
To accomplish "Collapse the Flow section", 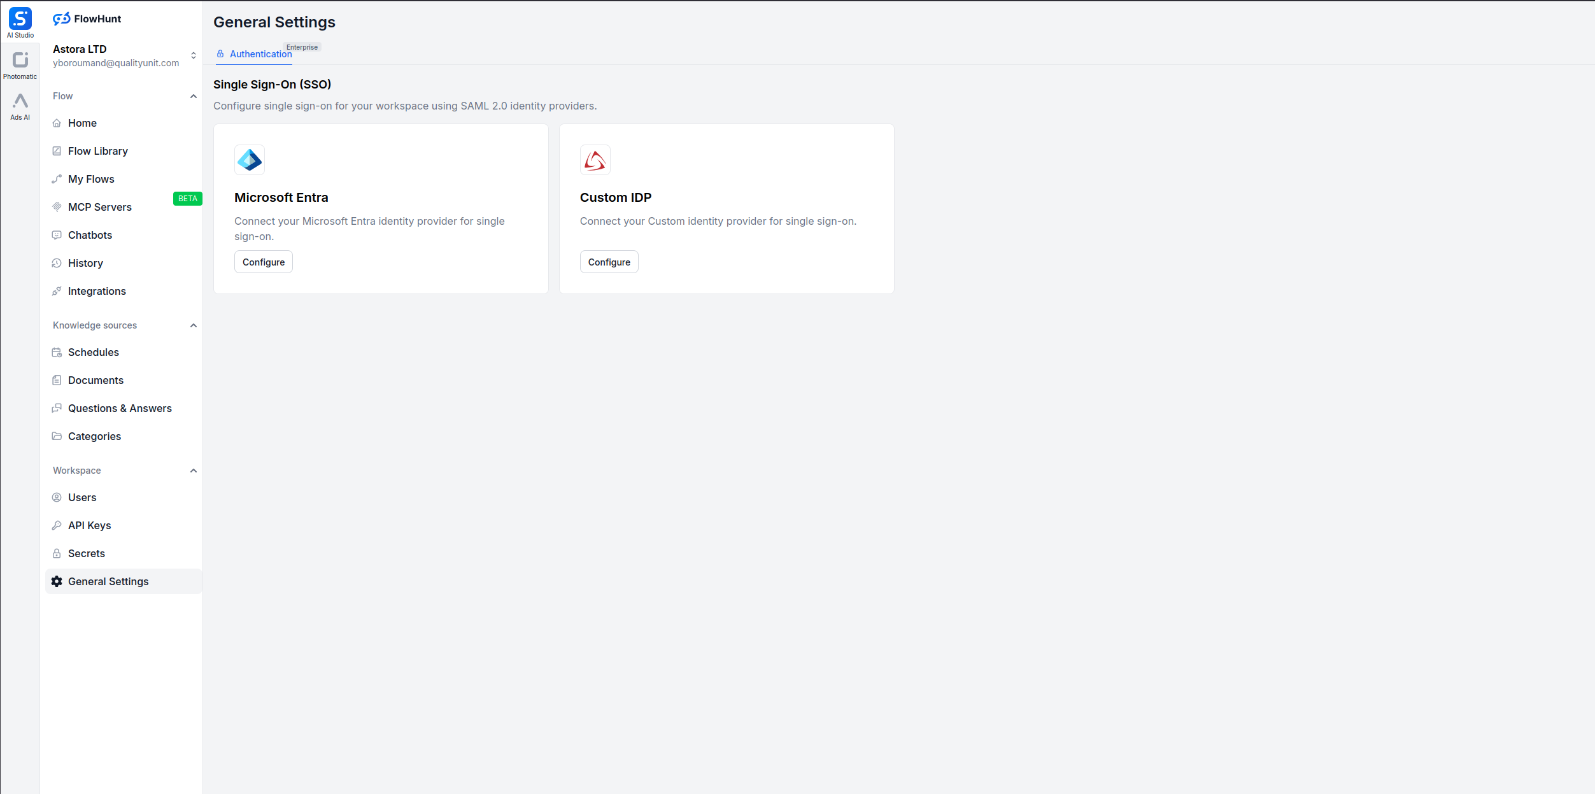I will 194,96.
